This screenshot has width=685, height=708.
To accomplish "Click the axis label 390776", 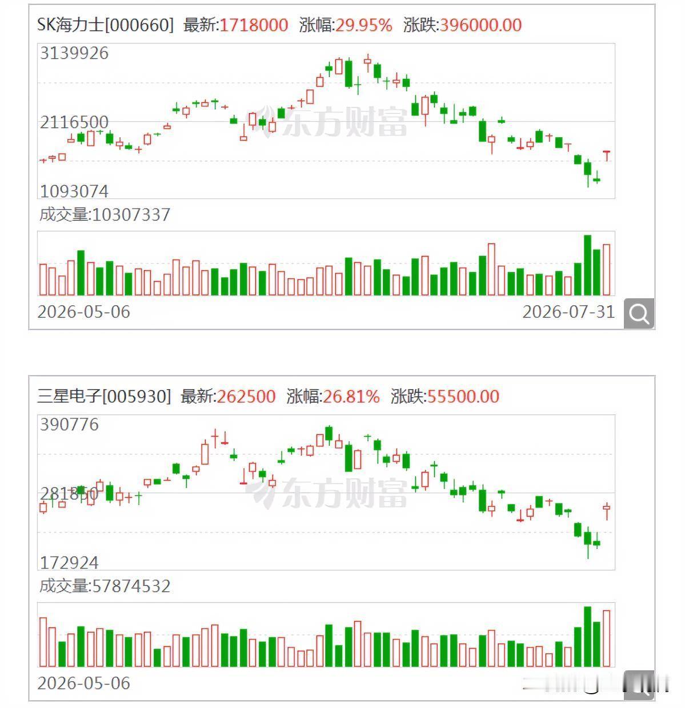I will (x=69, y=425).
